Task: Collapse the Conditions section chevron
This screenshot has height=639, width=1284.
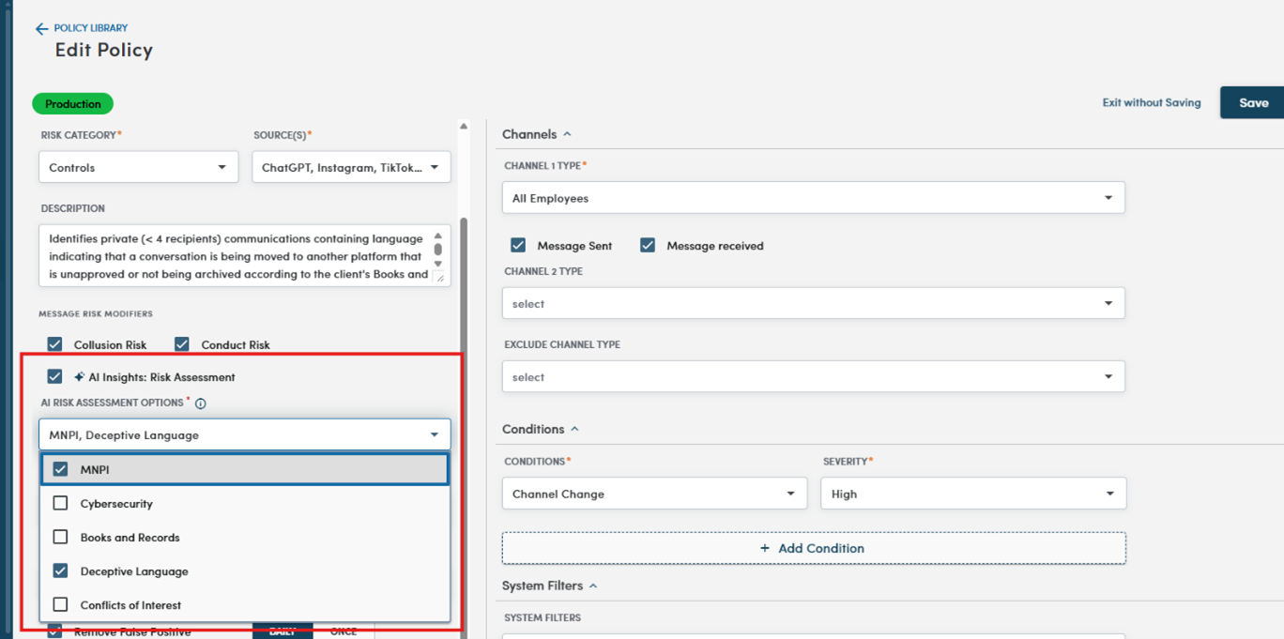Action: [x=574, y=430]
